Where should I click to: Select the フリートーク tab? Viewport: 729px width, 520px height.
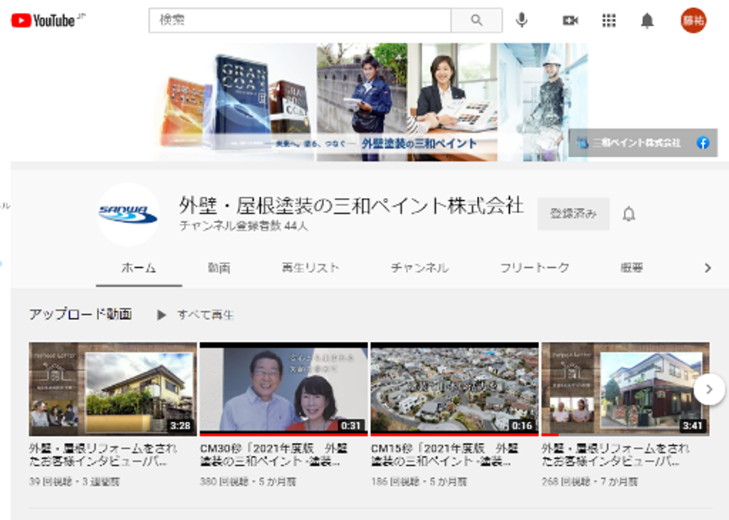[534, 268]
